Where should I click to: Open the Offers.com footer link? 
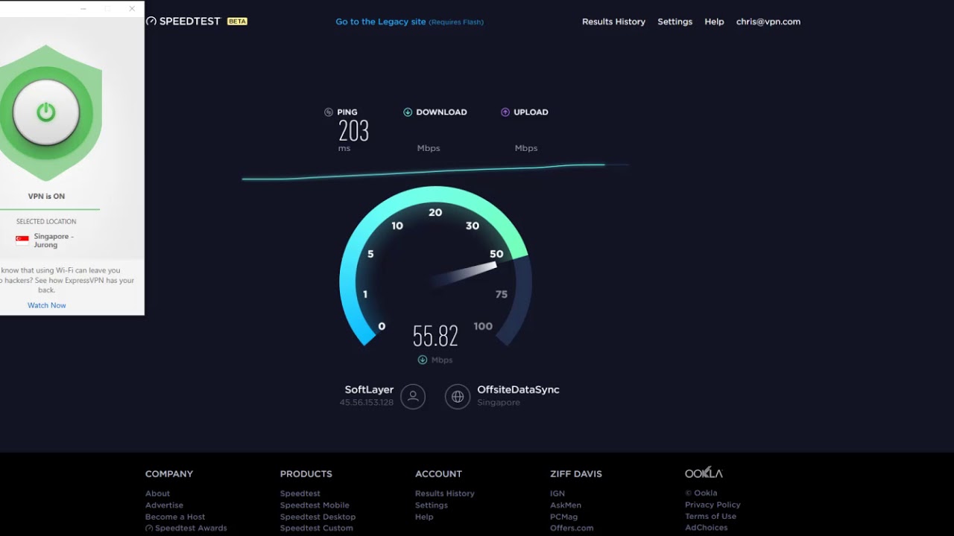(572, 528)
